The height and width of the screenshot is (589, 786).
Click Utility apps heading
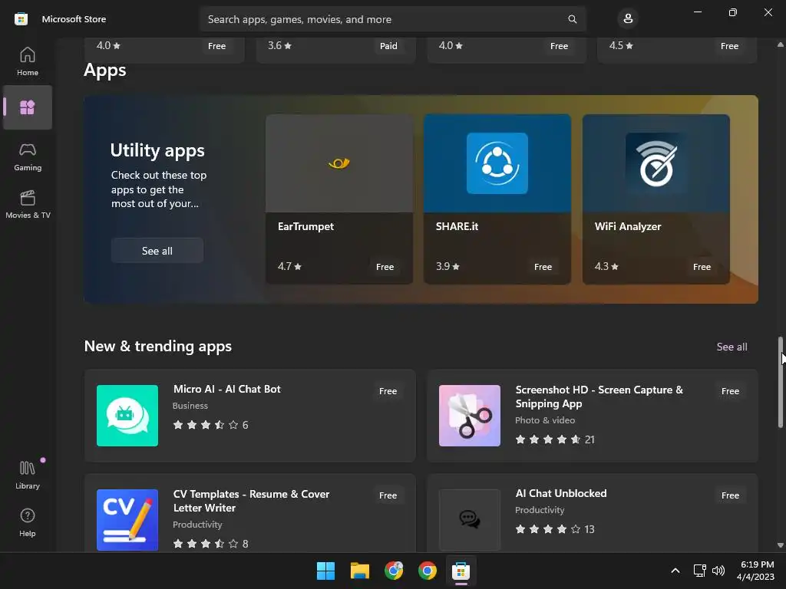click(157, 150)
